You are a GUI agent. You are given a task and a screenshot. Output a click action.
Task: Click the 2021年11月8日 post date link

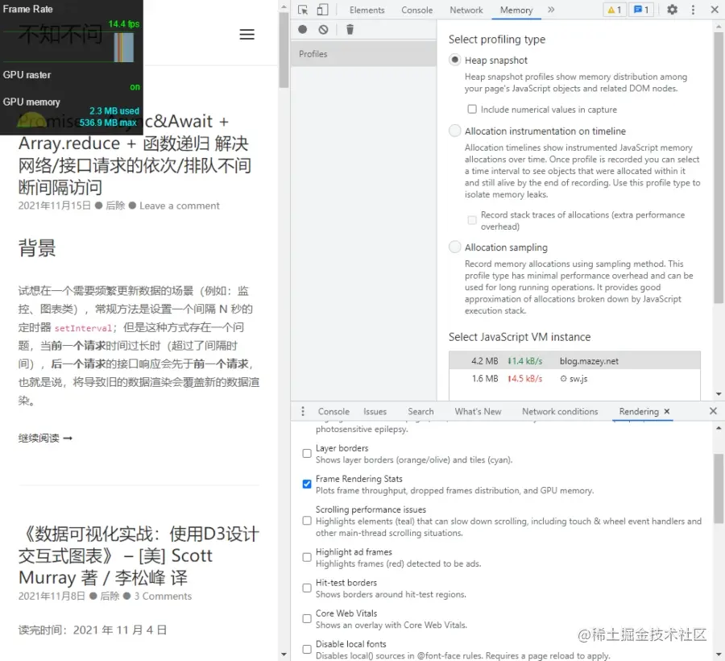pos(52,597)
